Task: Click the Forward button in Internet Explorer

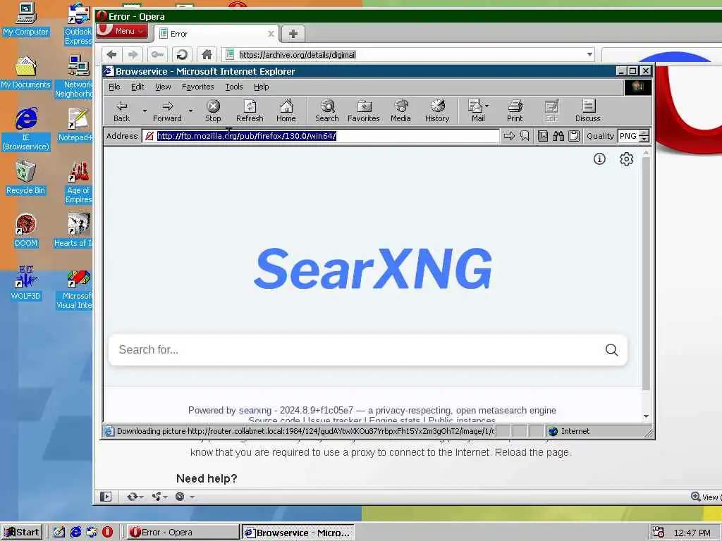Action: [167, 111]
